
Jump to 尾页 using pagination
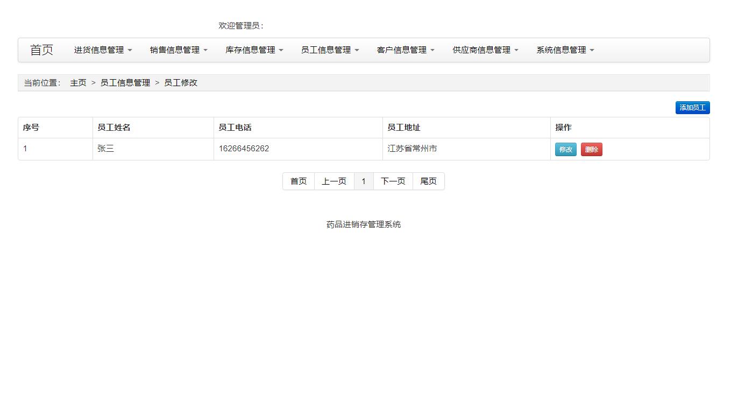(x=428, y=181)
